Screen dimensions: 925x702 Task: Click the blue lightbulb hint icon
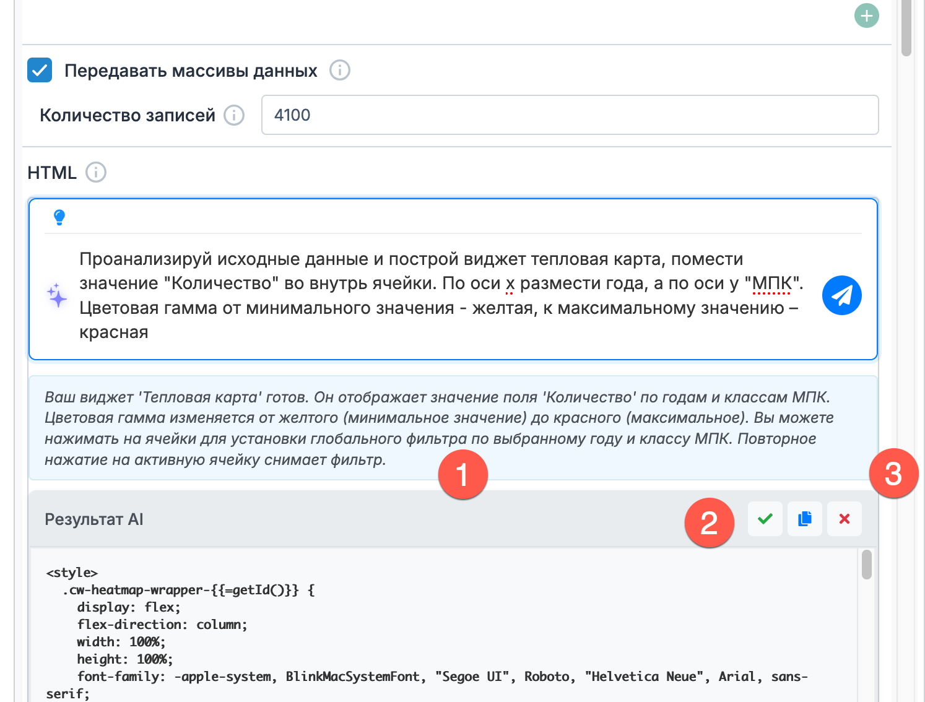coord(59,217)
